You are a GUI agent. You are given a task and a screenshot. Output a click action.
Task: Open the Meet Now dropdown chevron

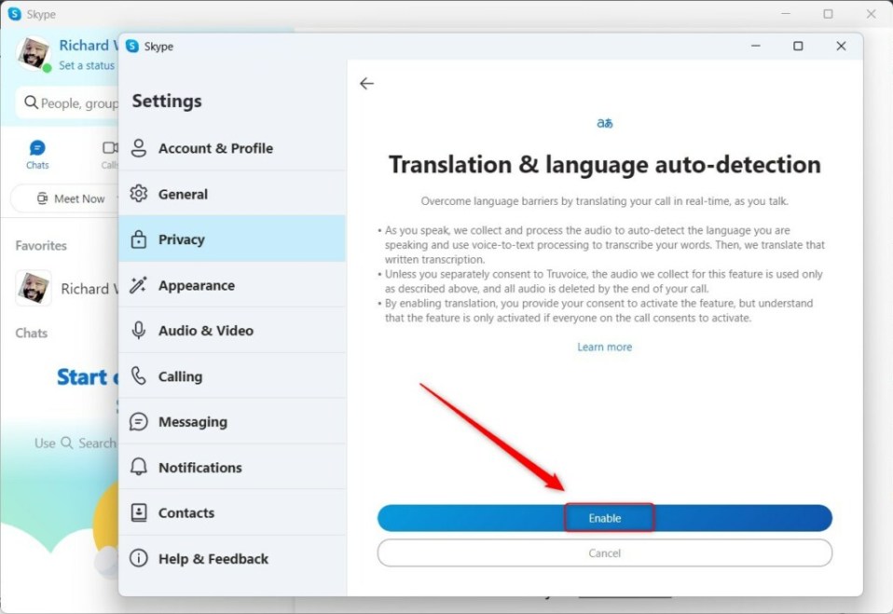coord(117,198)
